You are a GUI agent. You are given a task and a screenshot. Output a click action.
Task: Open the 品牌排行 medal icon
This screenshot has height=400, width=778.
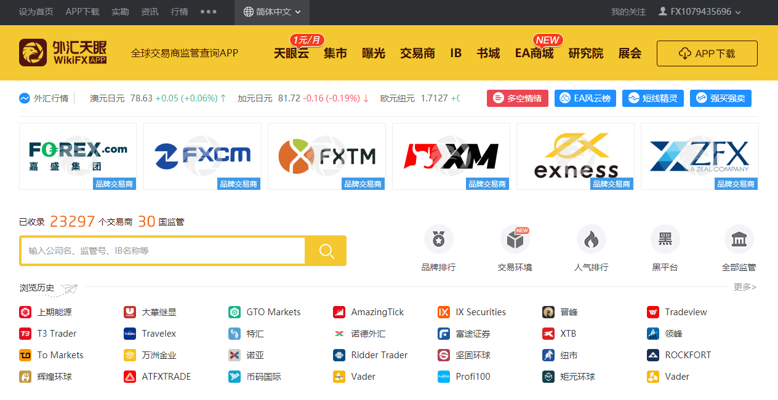coord(439,239)
